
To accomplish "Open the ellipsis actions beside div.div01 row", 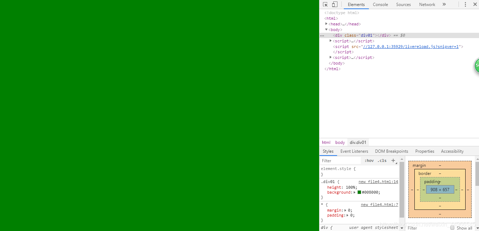I will [322, 36].
